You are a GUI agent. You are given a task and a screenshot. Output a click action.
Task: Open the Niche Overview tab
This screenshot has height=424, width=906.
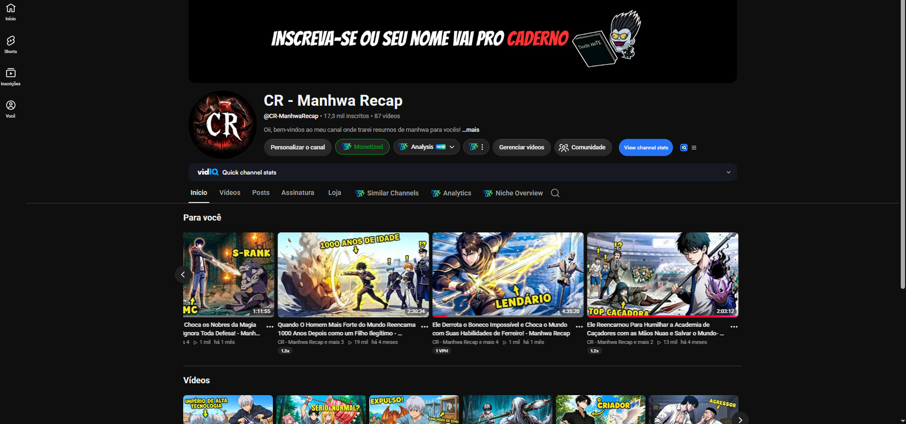[x=513, y=193]
